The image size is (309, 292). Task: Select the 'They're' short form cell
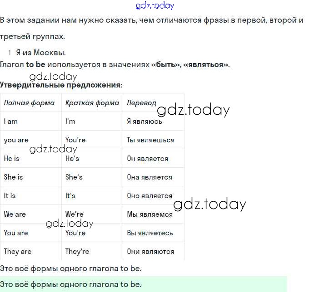[77, 252]
